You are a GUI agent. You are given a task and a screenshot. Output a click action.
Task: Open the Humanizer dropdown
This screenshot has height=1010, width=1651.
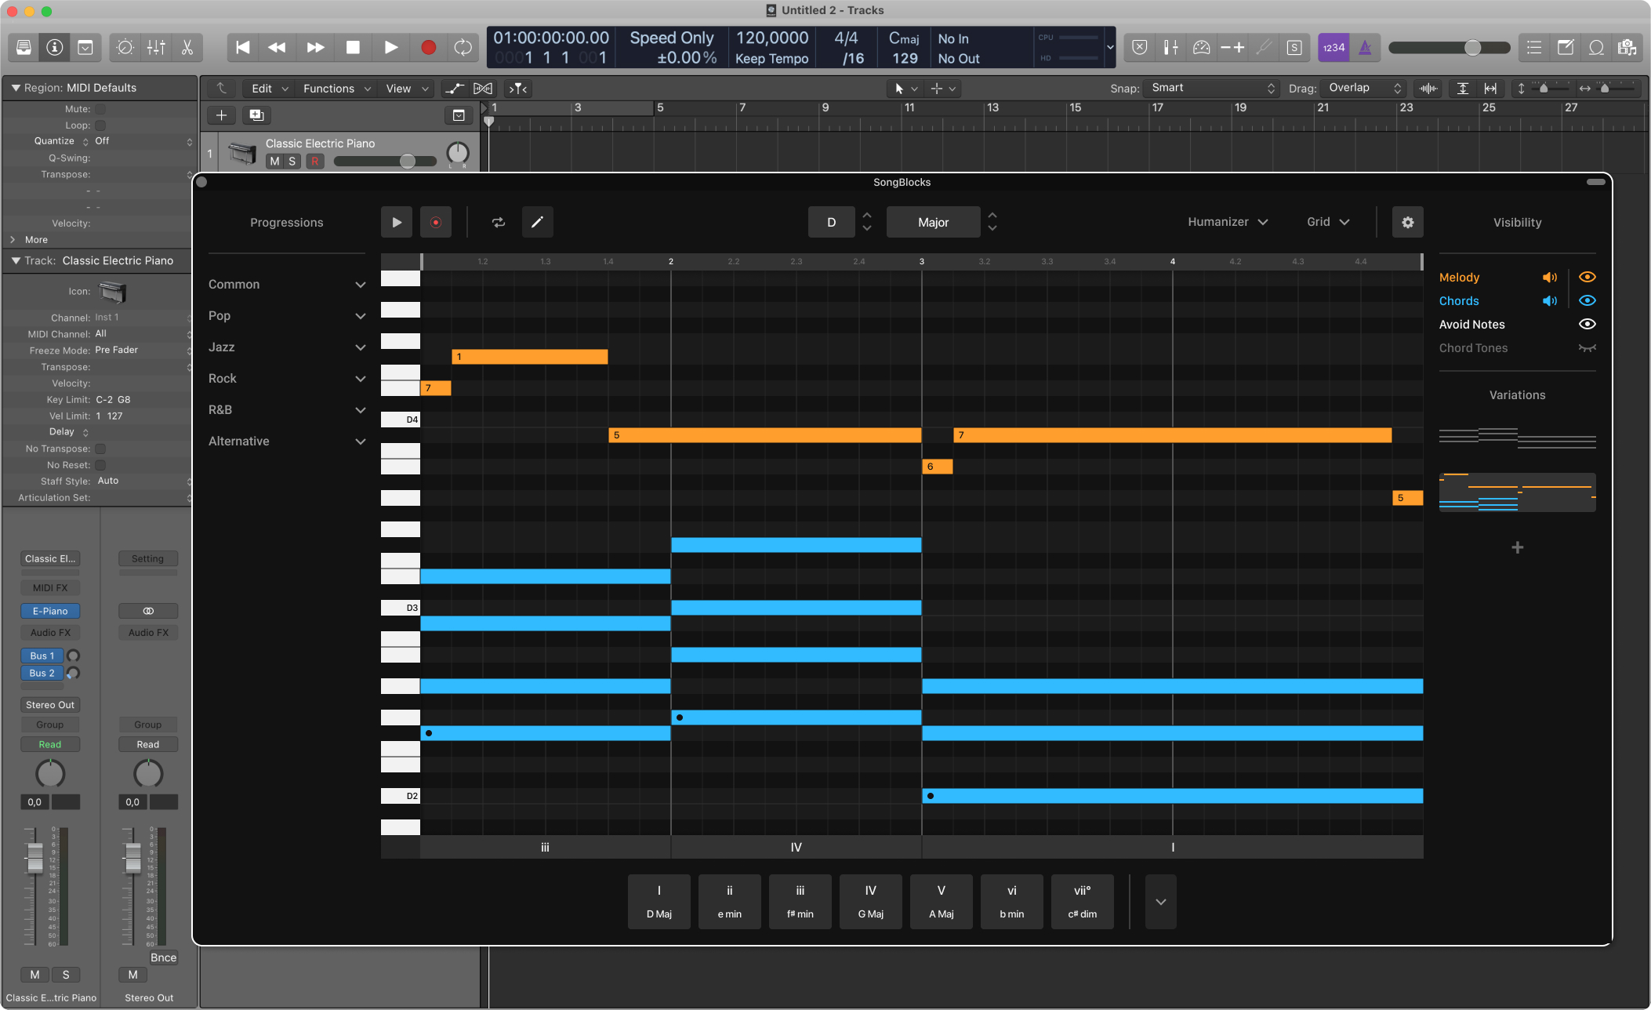[x=1228, y=222]
